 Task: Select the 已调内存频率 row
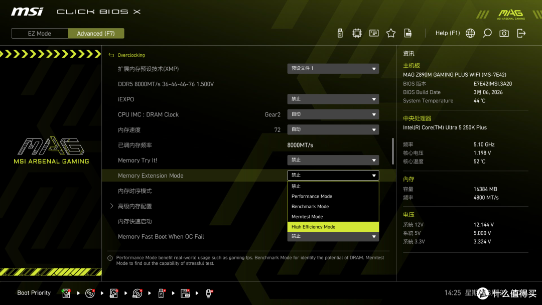135,145
